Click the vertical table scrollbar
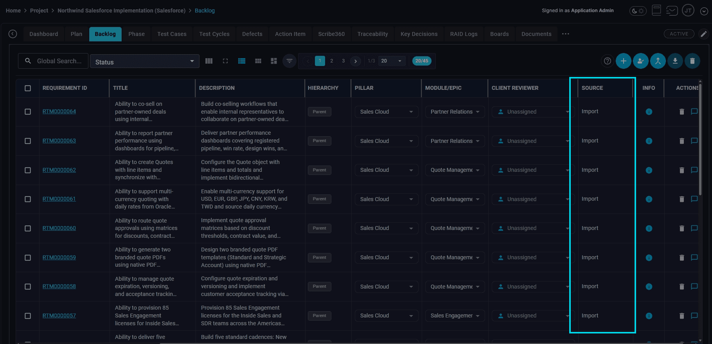This screenshot has height=344, width=712. click(700, 139)
